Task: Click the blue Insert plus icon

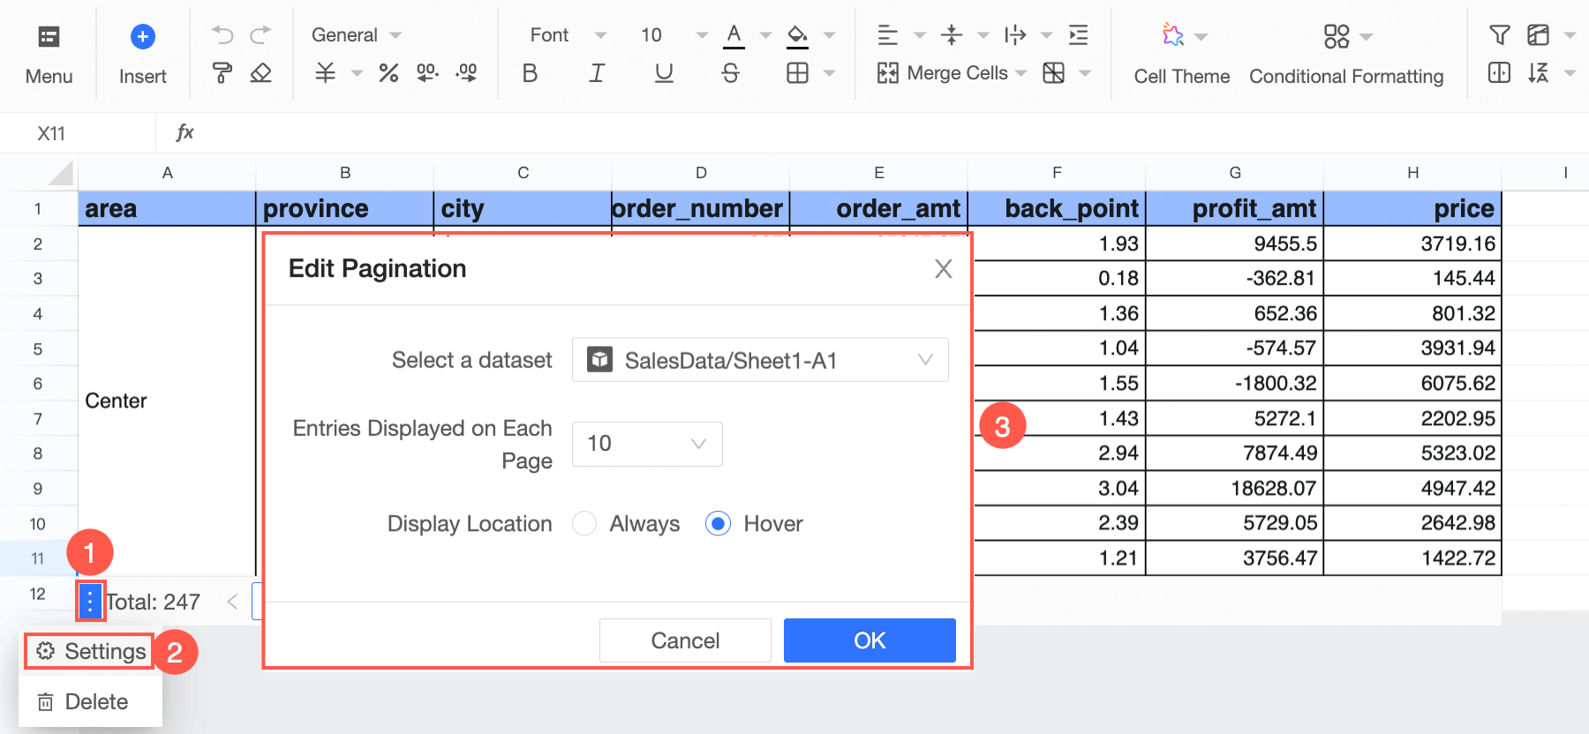Action: click(142, 36)
